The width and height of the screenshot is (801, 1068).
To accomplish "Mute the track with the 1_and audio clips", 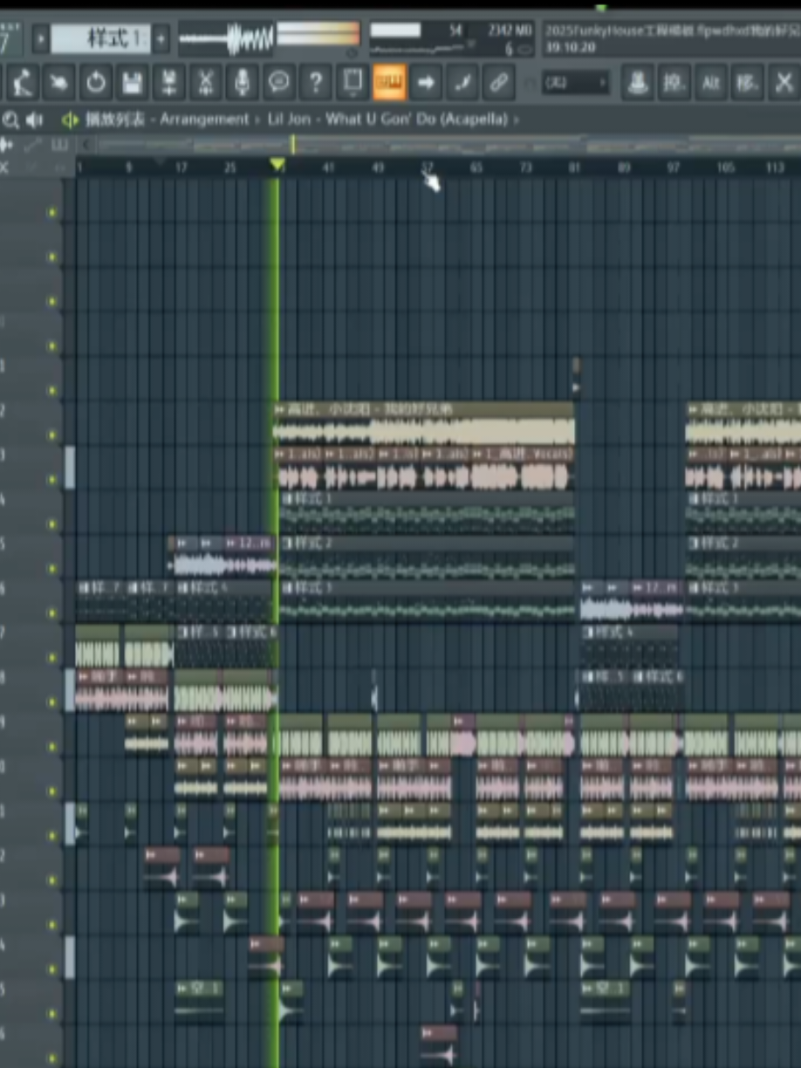I will pyautogui.click(x=52, y=479).
